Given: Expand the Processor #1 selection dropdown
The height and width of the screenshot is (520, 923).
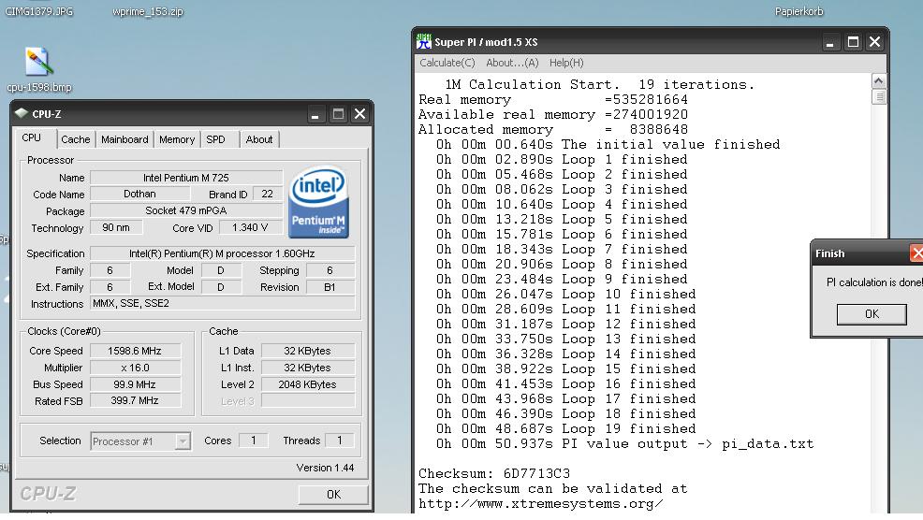Looking at the screenshot, I should point(183,441).
